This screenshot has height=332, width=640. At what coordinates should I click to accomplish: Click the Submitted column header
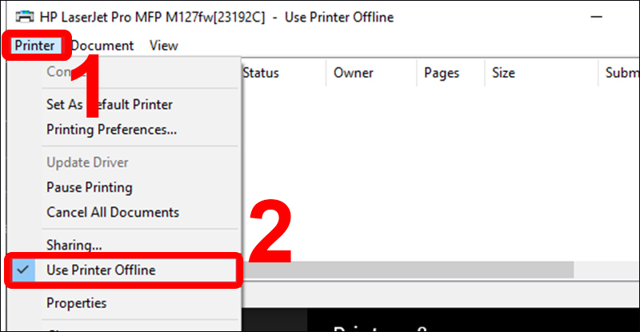point(619,73)
